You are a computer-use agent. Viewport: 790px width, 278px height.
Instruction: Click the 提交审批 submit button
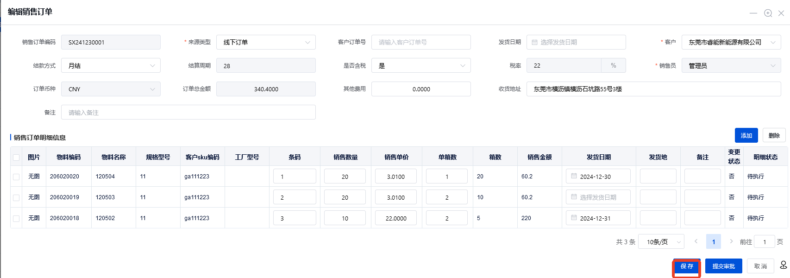point(723,266)
